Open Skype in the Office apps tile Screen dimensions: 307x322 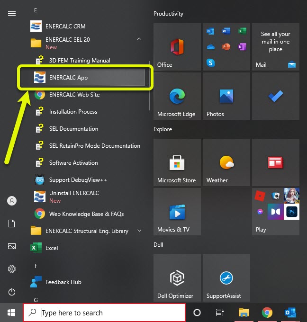tap(211, 63)
